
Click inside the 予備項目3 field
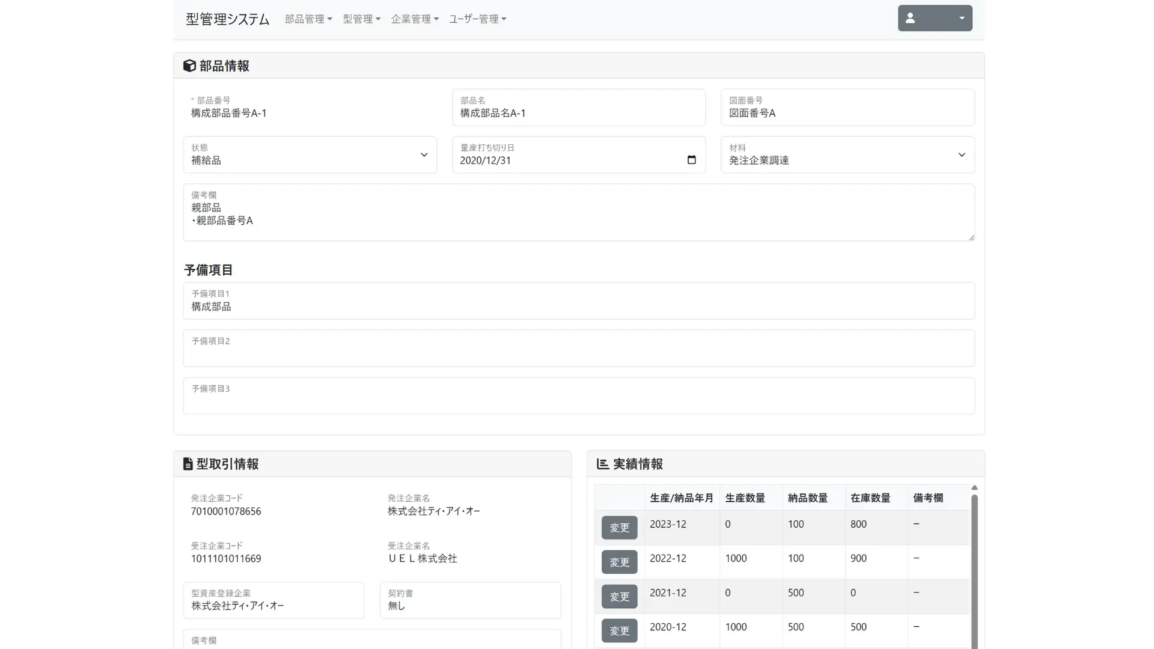pyautogui.click(x=577, y=396)
